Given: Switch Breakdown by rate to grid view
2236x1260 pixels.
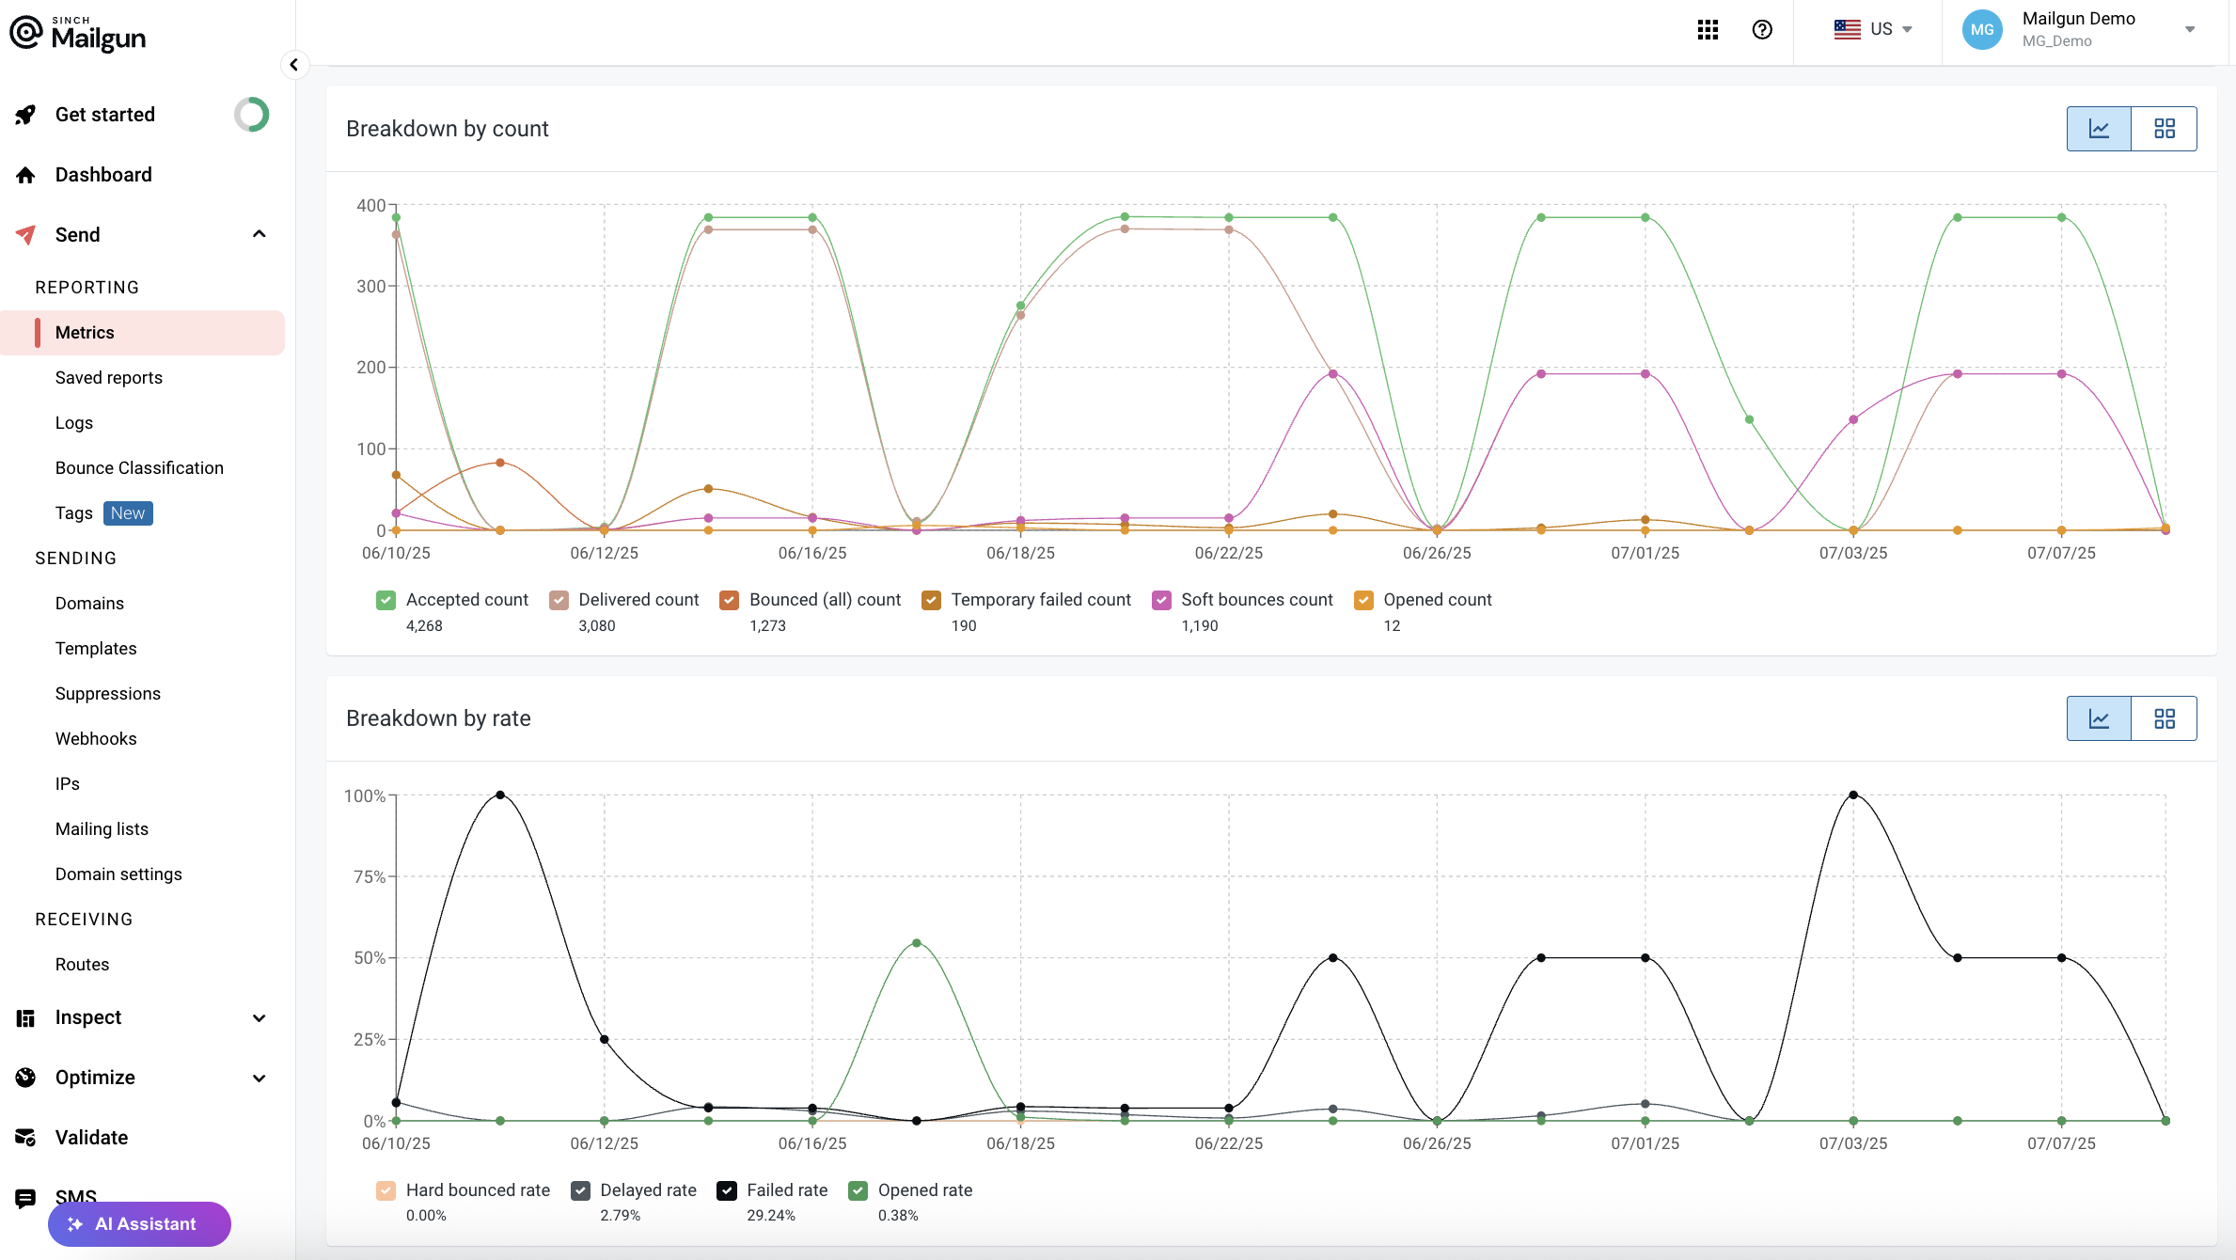Looking at the screenshot, I should [2164, 718].
